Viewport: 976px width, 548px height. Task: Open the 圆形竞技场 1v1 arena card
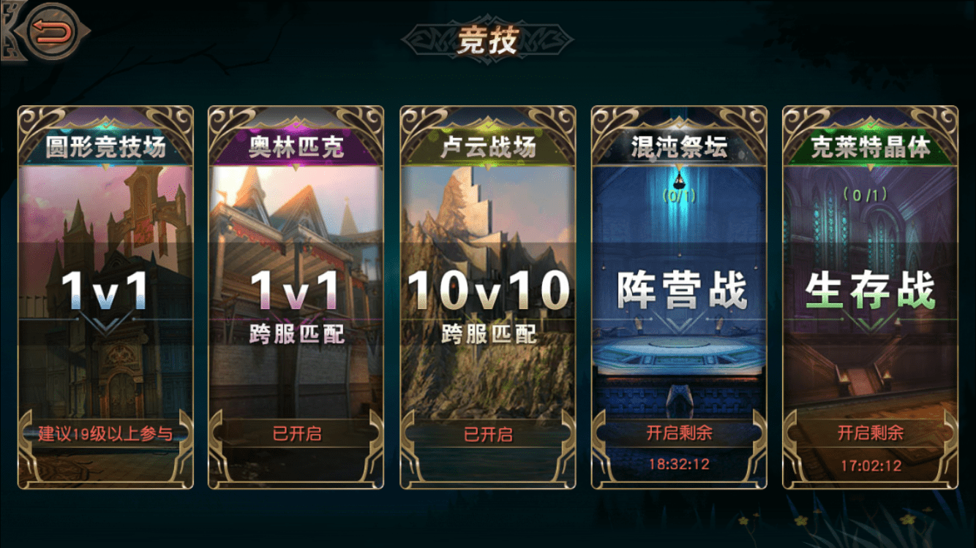click(x=106, y=297)
